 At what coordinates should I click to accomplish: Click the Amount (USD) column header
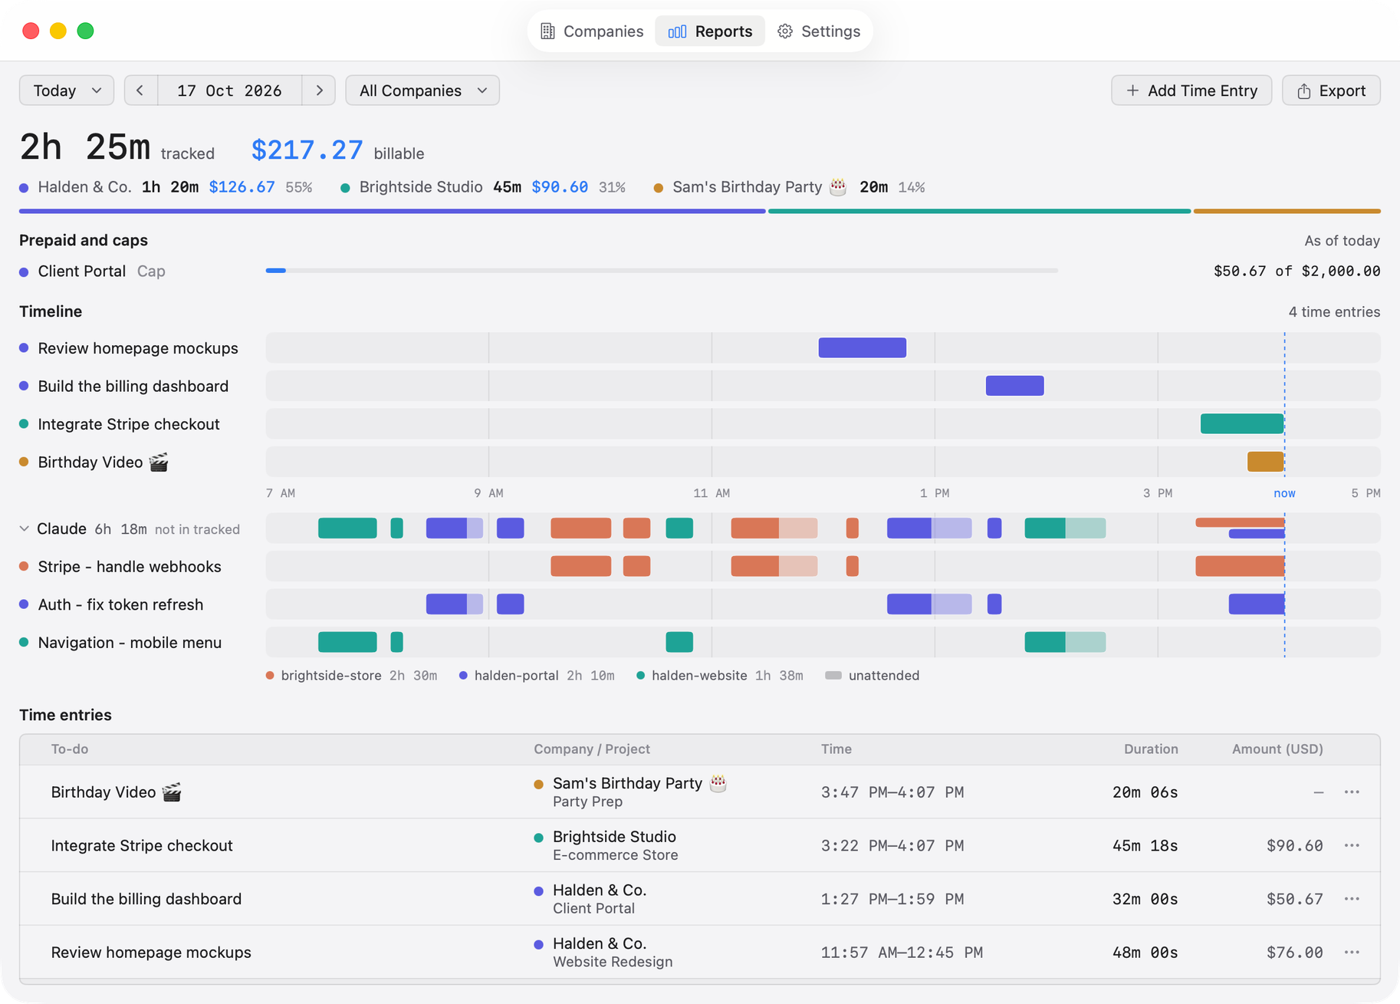[1277, 749]
